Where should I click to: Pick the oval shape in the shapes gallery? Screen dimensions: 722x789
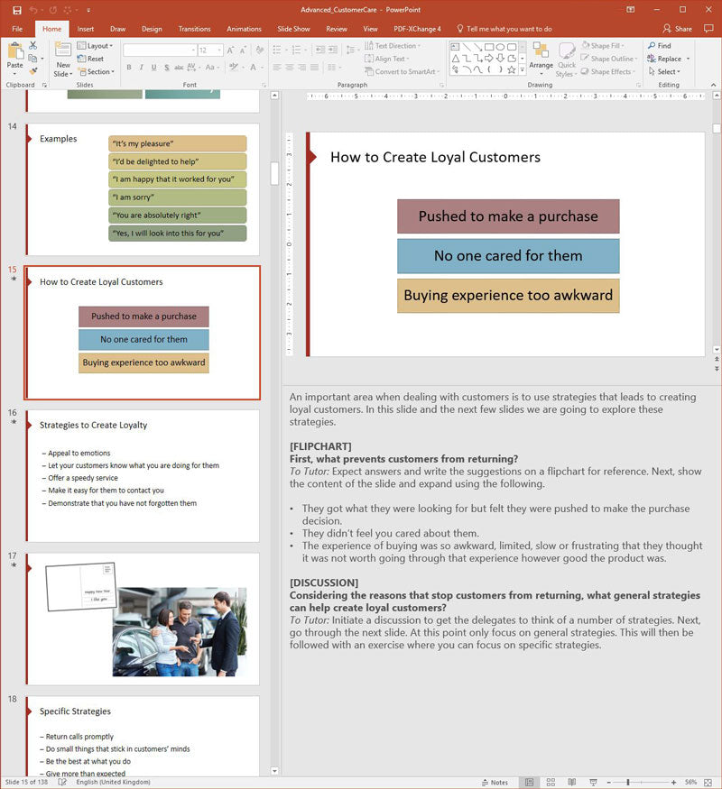pos(501,47)
